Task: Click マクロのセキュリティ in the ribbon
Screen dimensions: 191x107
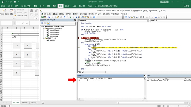Action: point(21,15)
